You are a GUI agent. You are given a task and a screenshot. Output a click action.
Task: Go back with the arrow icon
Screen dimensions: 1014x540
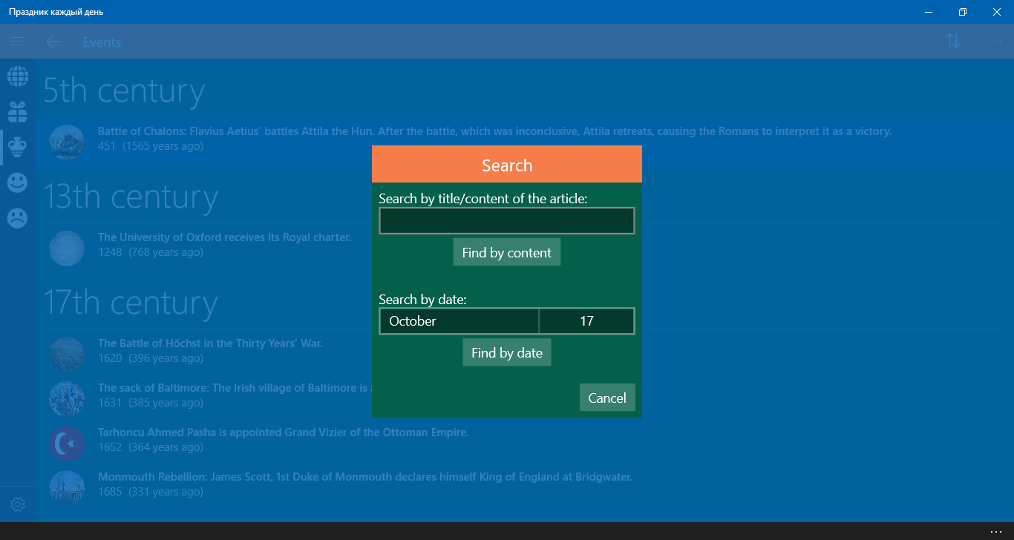[x=53, y=42]
